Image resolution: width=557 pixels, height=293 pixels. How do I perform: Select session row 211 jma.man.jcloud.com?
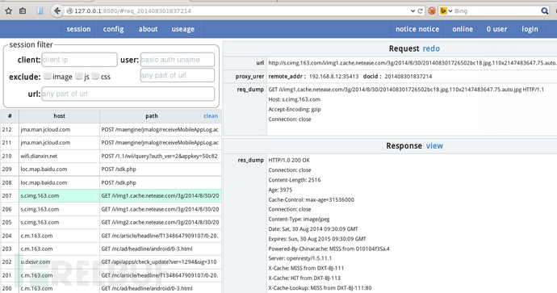point(111,142)
